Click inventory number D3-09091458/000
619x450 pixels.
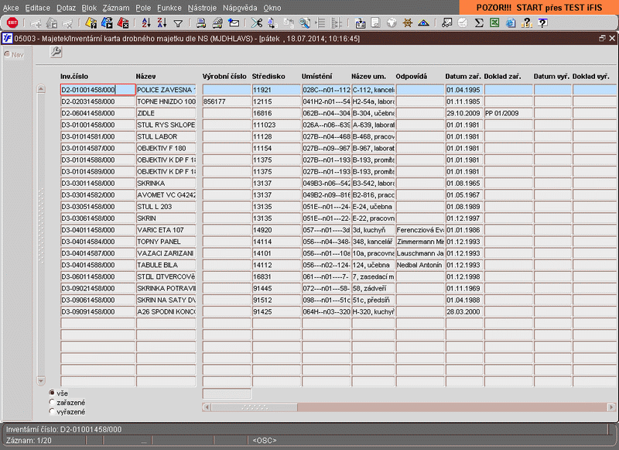(x=98, y=311)
